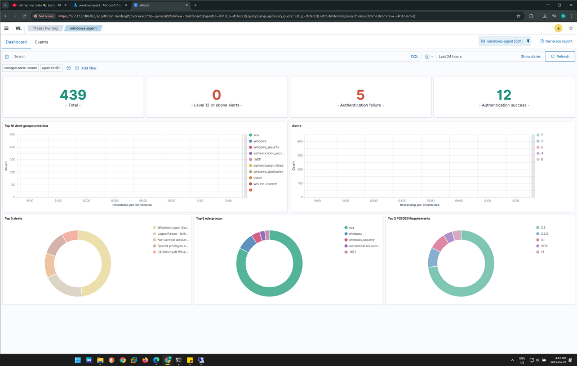Click the plus icon for Add filter

(x=77, y=68)
